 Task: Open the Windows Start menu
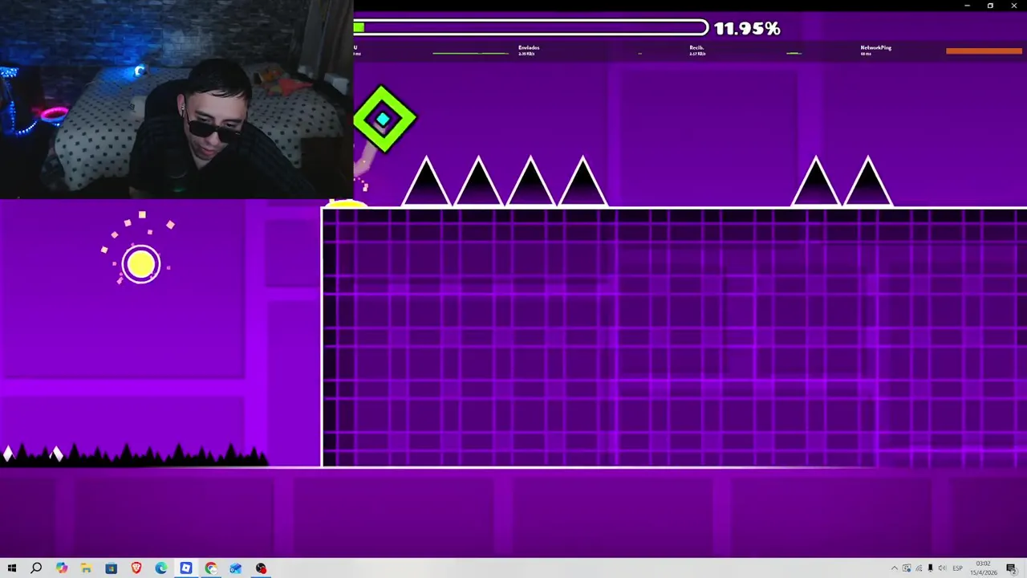pos(11,568)
